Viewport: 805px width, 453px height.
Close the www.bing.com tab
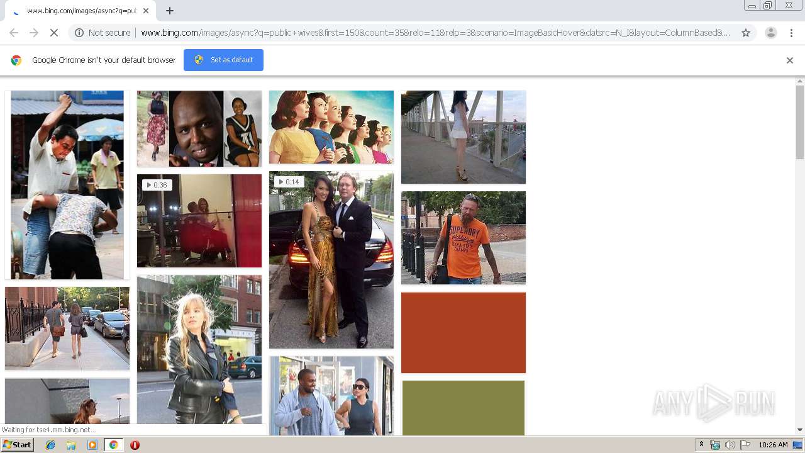146,11
